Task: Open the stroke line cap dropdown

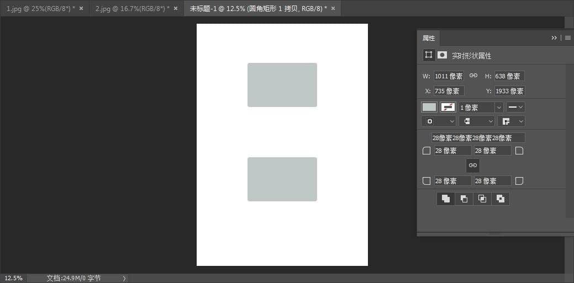Action: pos(477,121)
